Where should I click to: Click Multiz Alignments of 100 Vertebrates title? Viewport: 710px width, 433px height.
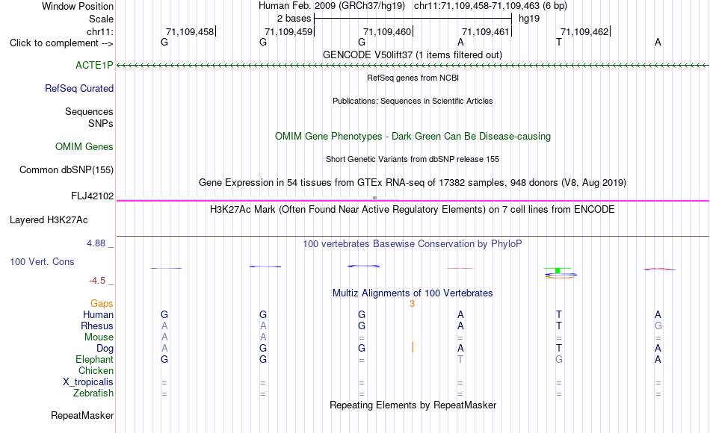[x=413, y=293]
